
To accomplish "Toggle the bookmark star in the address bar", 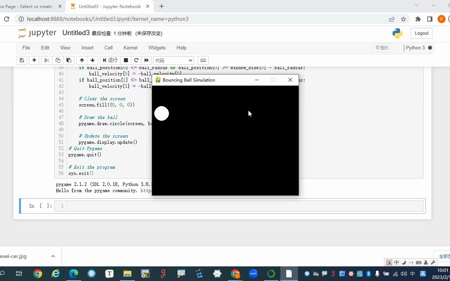I will click(x=403, y=19).
